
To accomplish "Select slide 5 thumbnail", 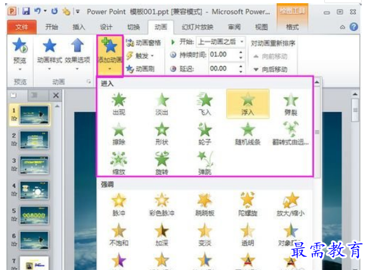I will click(x=34, y=215).
